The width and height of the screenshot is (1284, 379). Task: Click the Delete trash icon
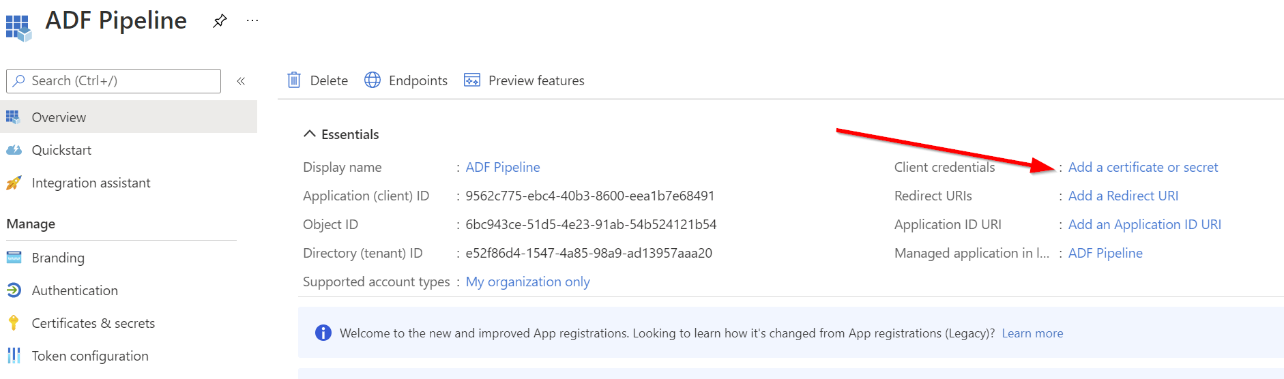coord(294,80)
